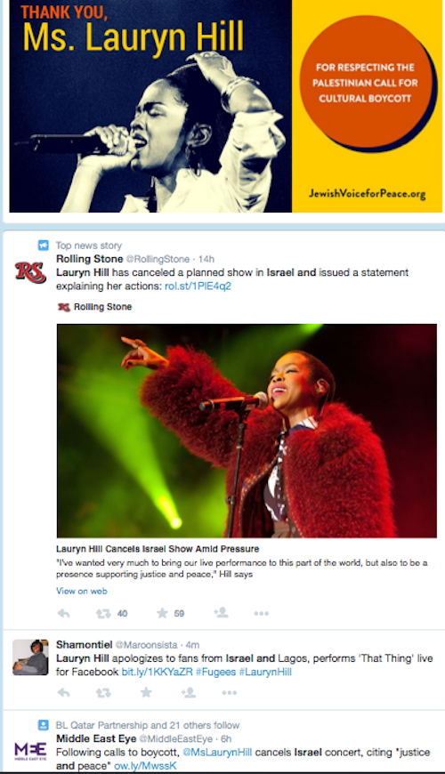Follow Rolling Stone via add-person icon

[221, 613]
